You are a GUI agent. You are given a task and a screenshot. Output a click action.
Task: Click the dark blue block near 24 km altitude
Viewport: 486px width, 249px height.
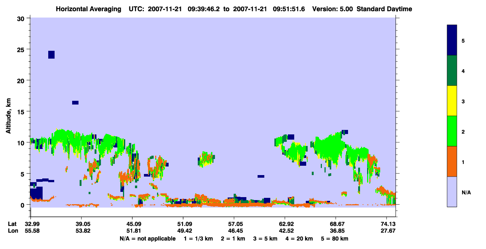pos(52,55)
